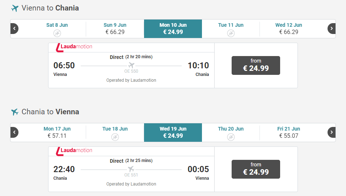The width and height of the screenshot is (346, 196).
Task: Select Wed 19 Jun return date
Action: 173,132
